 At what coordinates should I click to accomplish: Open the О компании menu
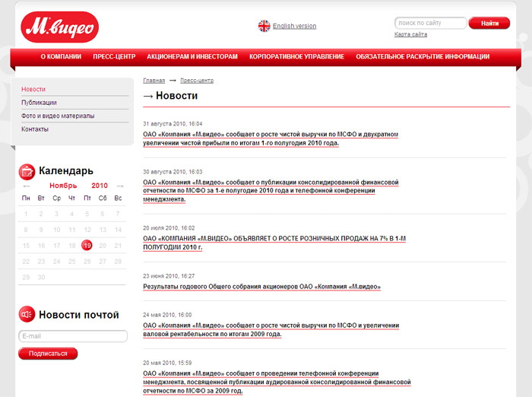[x=61, y=56]
